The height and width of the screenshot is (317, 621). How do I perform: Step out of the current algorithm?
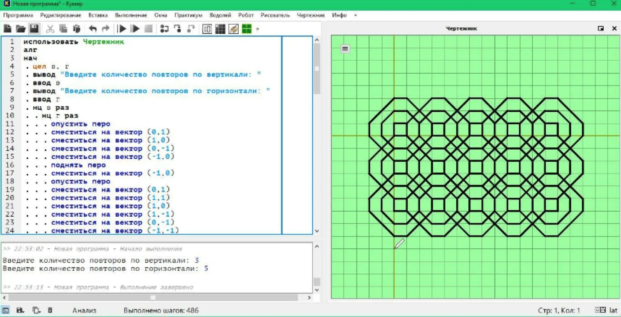(191, 29)
